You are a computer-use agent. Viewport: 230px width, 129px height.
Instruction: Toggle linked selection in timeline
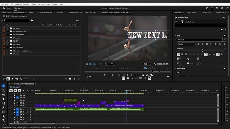point(19,91)
